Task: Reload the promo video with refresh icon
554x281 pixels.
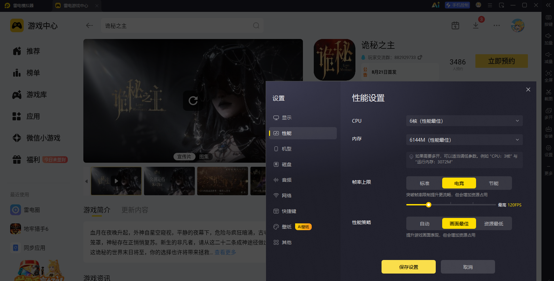Action: 193,101
